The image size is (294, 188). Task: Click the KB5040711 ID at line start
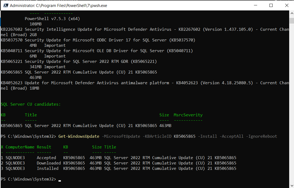tap(12, 51)
